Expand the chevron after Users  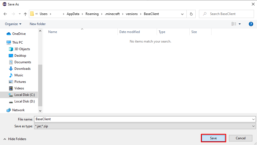(50, 14)
